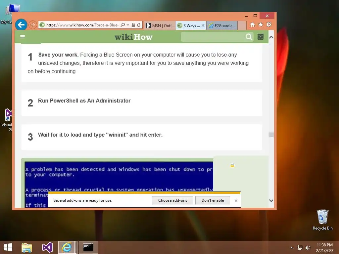Click the wikiHow logo
Screen dimensions: 339x254
point(134,37)
